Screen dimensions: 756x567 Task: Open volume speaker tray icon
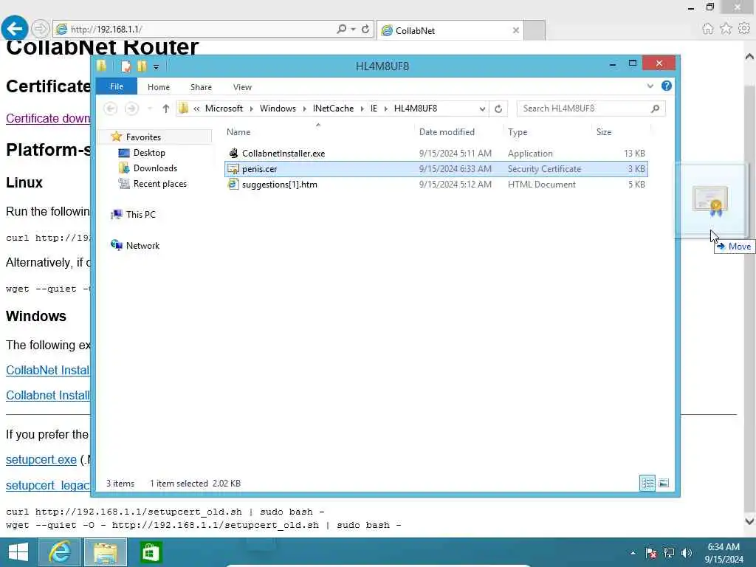click(x=687, y=553)
